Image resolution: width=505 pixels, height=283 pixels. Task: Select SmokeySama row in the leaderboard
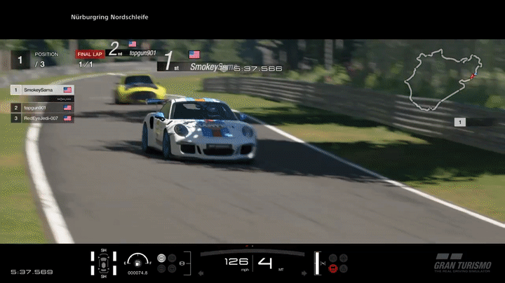tap(42, 90)
